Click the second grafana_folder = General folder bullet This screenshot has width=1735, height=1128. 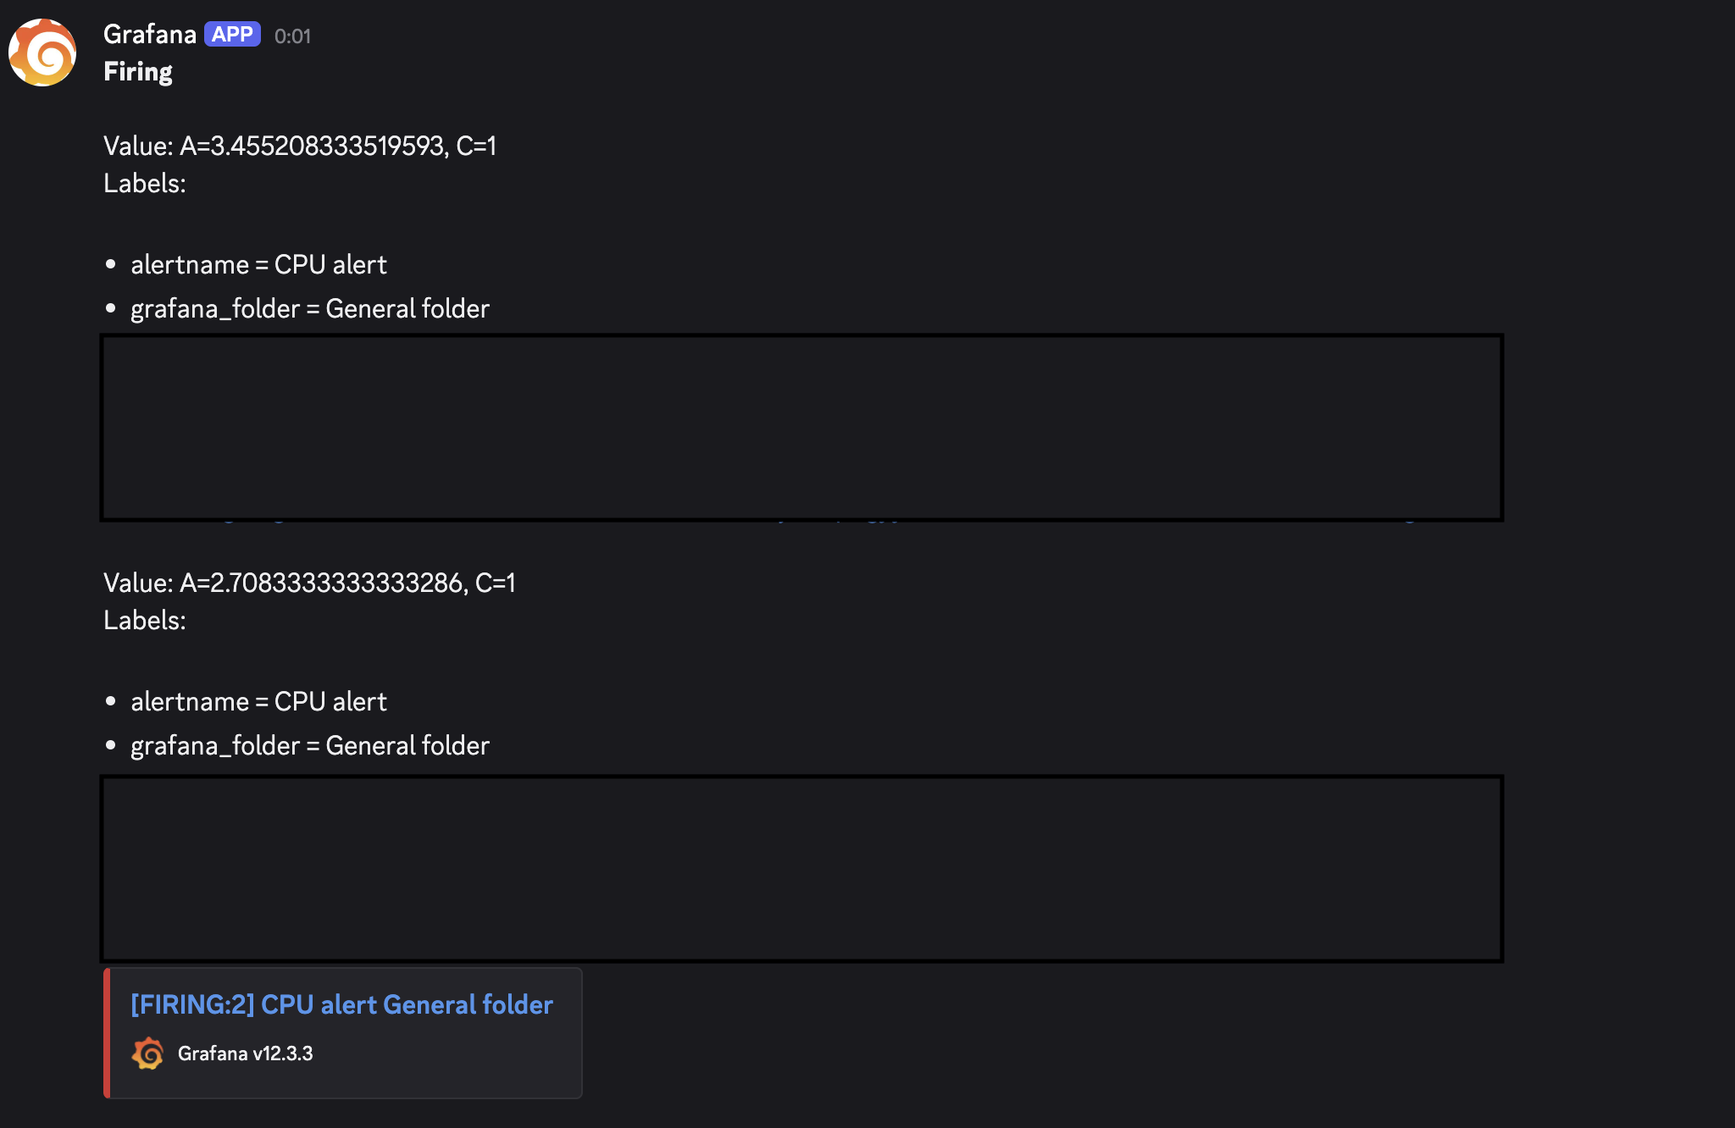click(x=309, y=745)
